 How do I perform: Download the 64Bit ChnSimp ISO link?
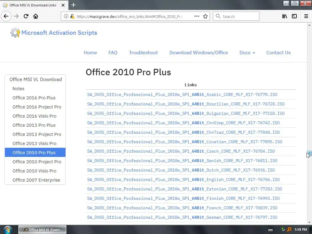[183, 123]
